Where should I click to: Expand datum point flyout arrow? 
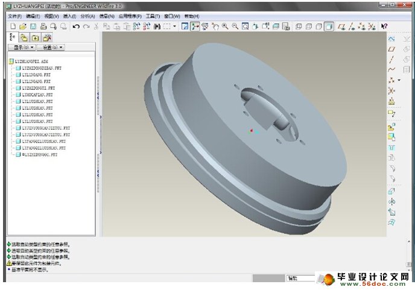click(399, 80)
